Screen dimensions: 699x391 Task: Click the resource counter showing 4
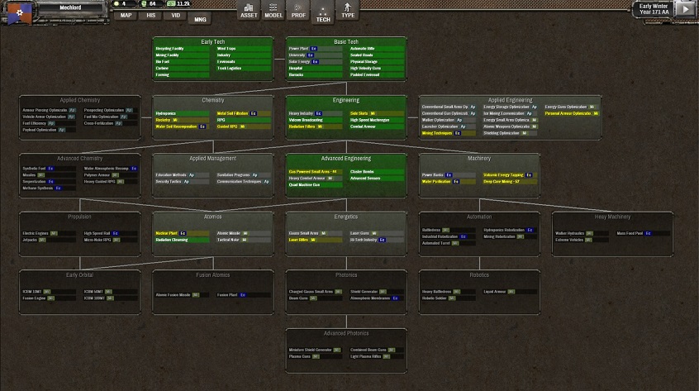pos(121,3)
